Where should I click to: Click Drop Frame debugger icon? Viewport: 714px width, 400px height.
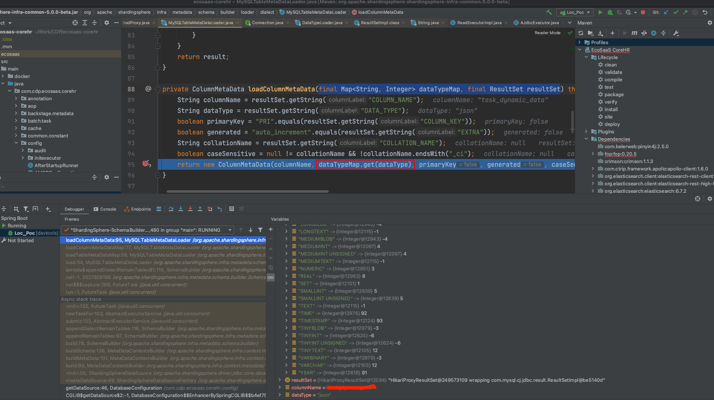(x=210, y=209)
